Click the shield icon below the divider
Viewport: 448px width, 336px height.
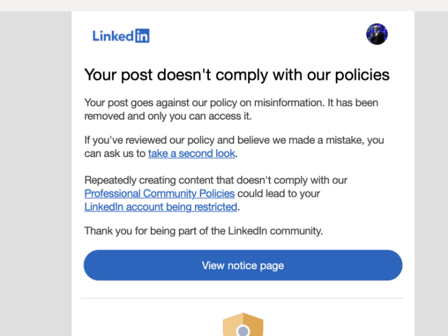pos(243,326)
